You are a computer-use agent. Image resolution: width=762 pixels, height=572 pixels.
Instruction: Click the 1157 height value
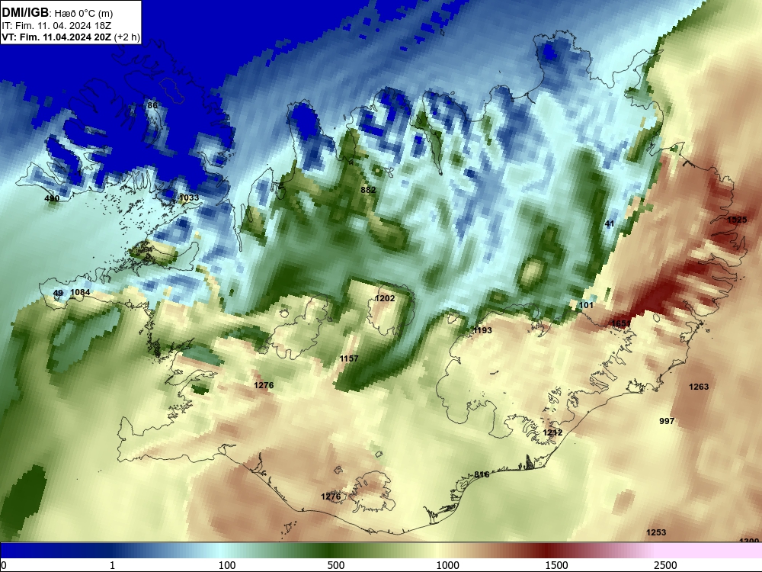click(349, 358)
